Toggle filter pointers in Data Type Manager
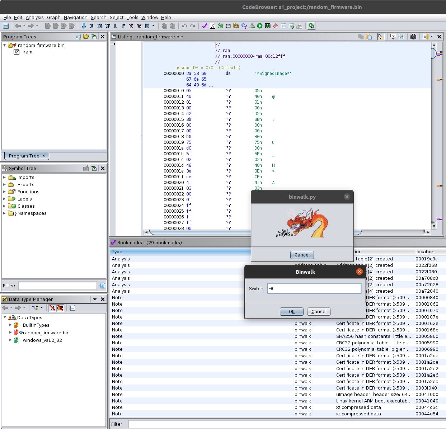 tap(60, 308)
